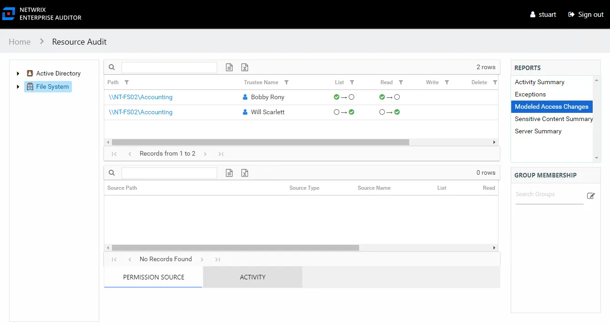Go to last page in the upper table pager
The height and width of the screenshot is (324, 610).
pos(221,154)
